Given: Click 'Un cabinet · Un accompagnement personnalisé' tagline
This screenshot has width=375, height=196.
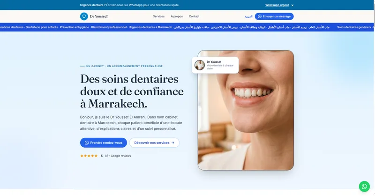Looking at the screenshot, I should coord(124,66).
